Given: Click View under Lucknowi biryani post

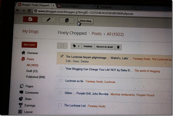Looking at the screenshot, I should coord(76,61).
